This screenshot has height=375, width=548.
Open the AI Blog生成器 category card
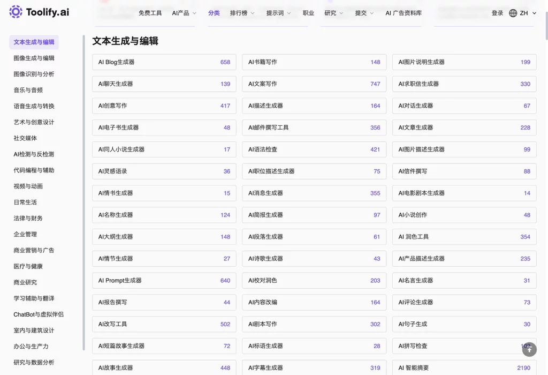click(164, 62)
